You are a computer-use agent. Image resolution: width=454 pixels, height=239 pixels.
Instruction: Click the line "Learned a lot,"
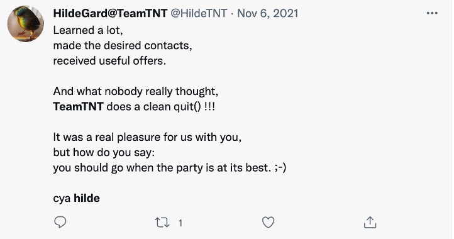[88, 30]
